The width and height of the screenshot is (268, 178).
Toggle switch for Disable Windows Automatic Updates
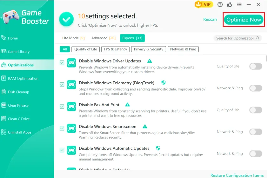click(x=256, y=154)
